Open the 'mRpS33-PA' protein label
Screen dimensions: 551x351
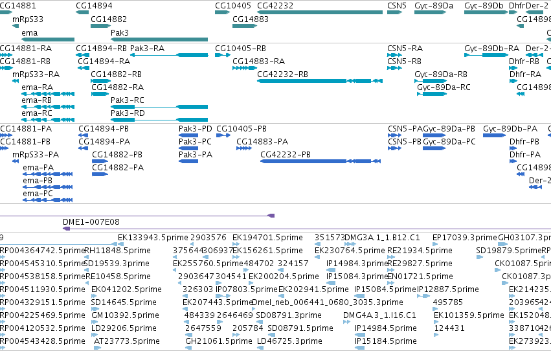click(36, 155)
